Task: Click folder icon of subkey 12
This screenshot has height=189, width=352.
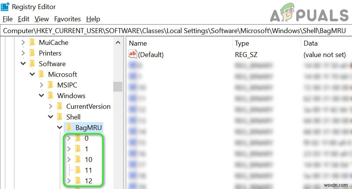Action: [x=78, y=181]
